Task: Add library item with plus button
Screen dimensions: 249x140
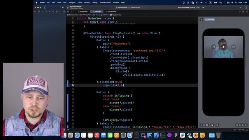Action: [x=240, y=7]
